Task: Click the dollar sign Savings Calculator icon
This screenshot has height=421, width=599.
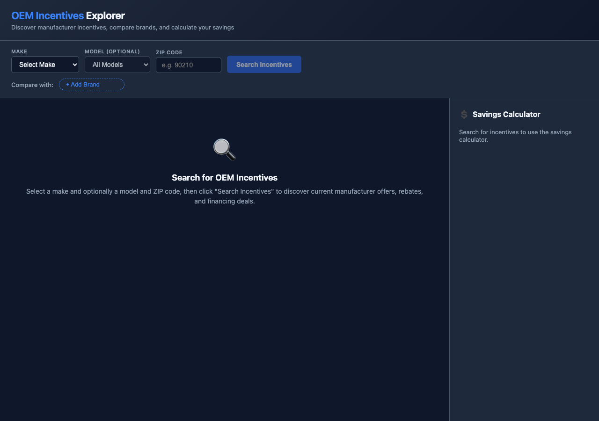Action: coord(463,114)
